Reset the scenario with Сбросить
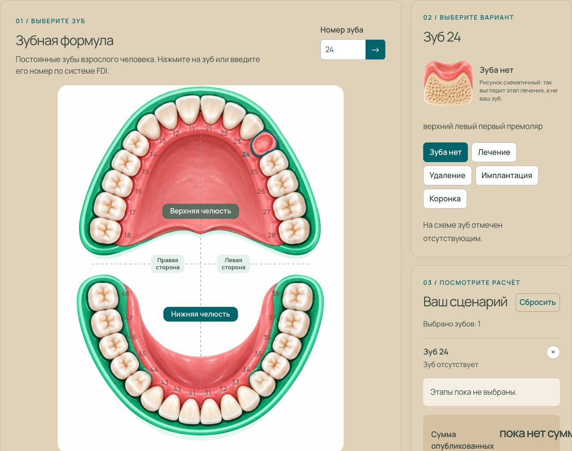The image size is (572, 451). click(x=538, y=302)
